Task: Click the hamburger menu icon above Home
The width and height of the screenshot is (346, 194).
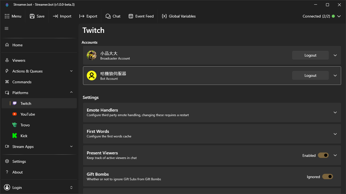Action: (x=6, y=28)
